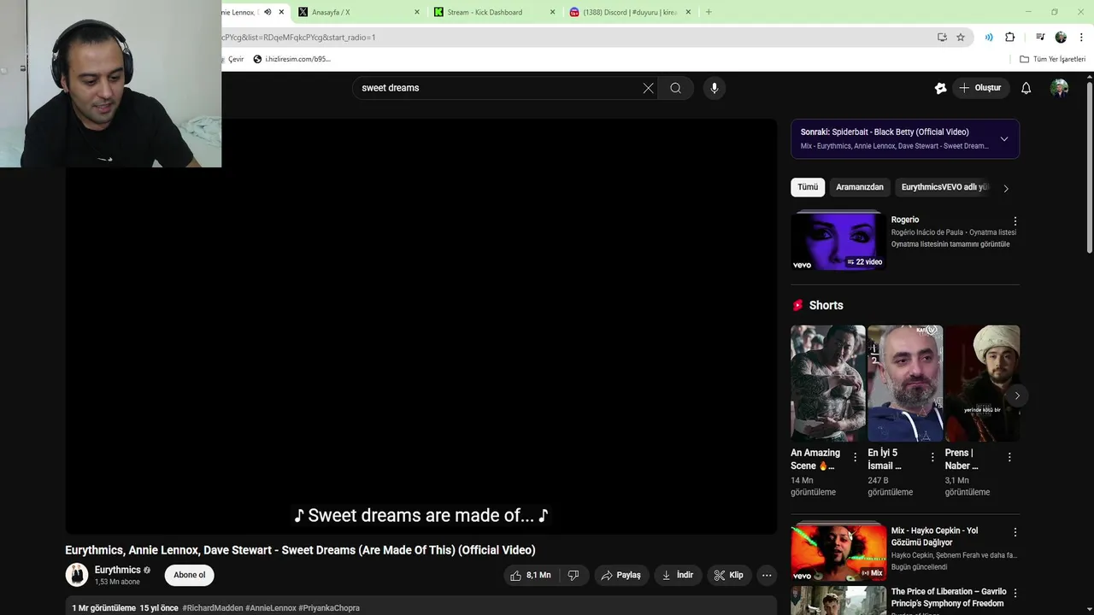Viewport: 1094px width, 615px height.
Task: Click the Paylaş share button
Action: pyautogui.click(x=621, y=576)
